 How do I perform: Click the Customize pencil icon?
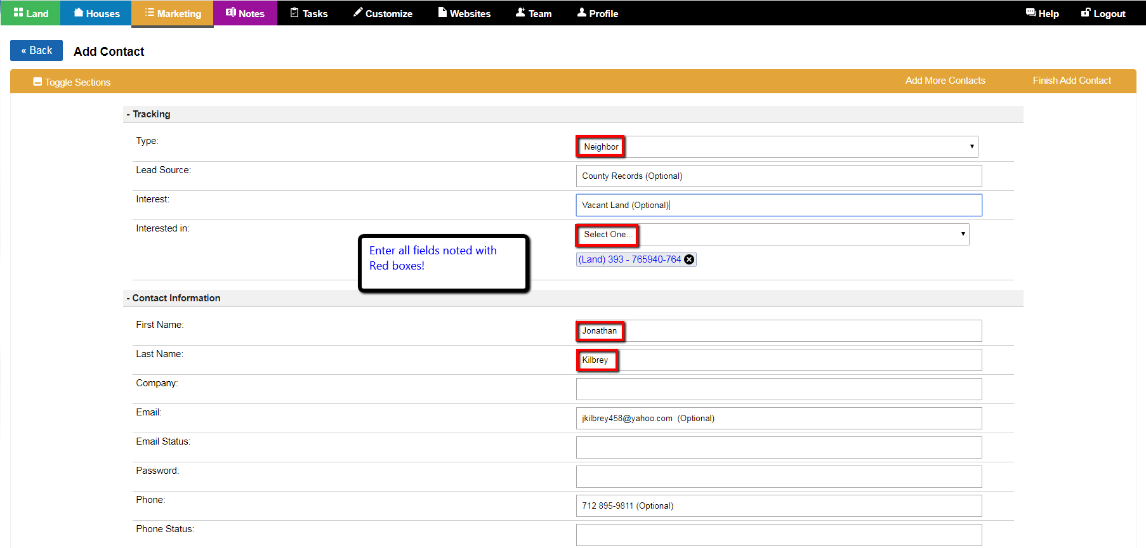coord(358,12)
